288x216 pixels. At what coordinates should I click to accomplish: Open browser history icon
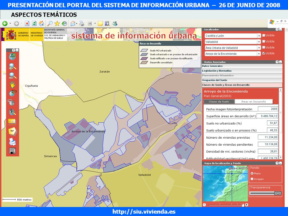[64, 23]
